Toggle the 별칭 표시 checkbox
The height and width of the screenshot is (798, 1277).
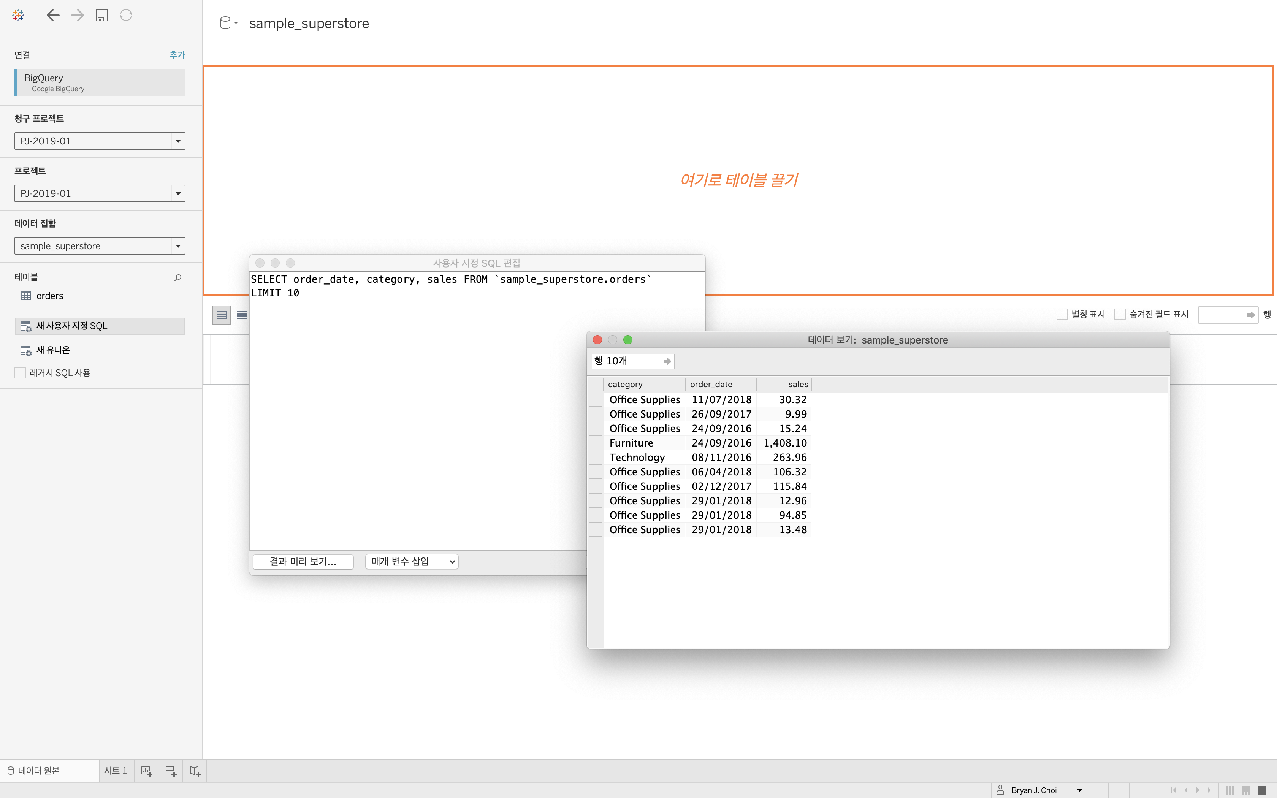[1062, 315]
